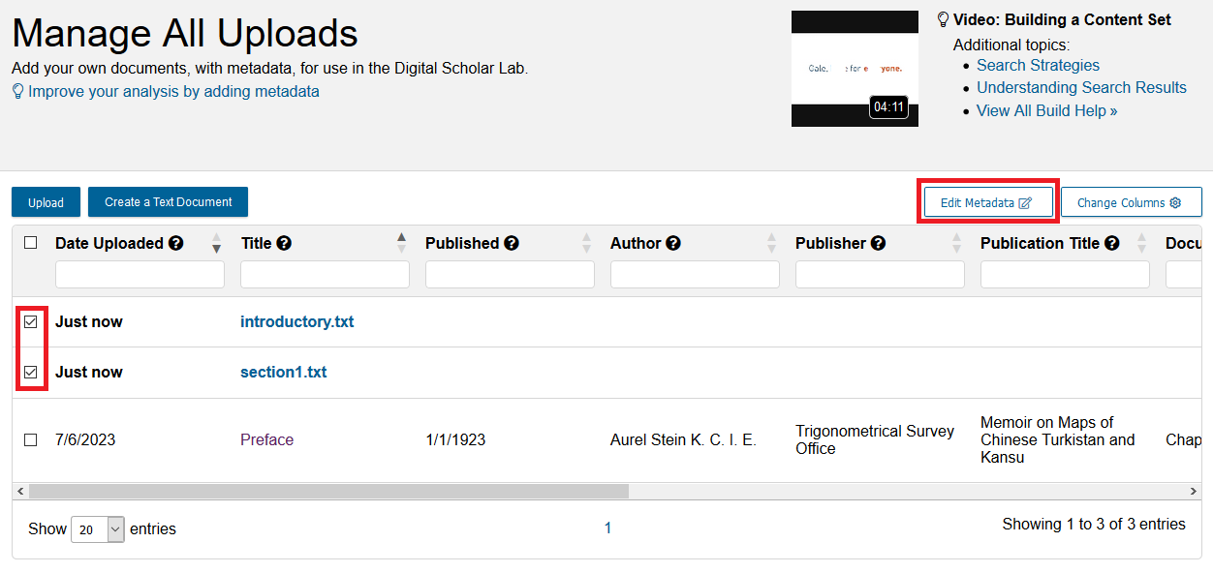This screenshot has height=573, width=1213.
Task: Play the Building a Content Set video
Action: [855, 68]
